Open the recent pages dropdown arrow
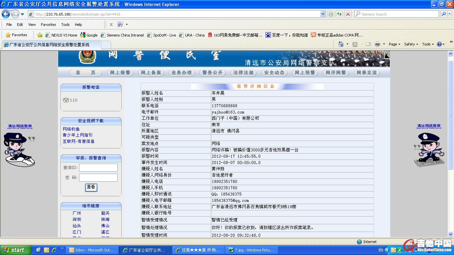The width and height of the screenshot is (454, 255). point(22,14)
